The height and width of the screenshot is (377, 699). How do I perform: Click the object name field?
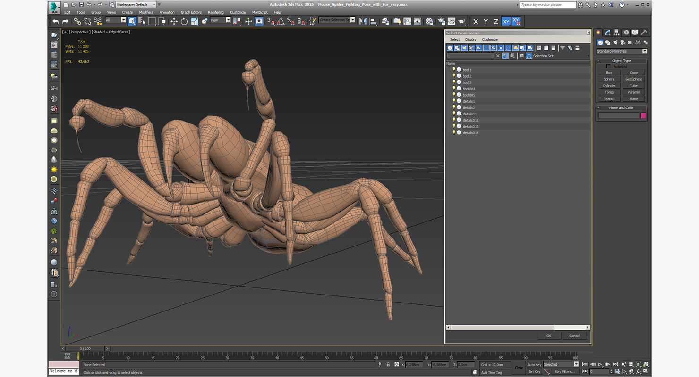point(618,115)
